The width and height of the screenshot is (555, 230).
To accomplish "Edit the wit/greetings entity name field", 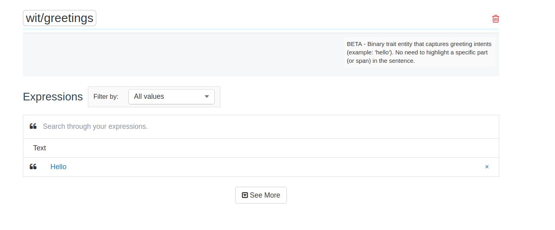I will [x=59, y=18].
